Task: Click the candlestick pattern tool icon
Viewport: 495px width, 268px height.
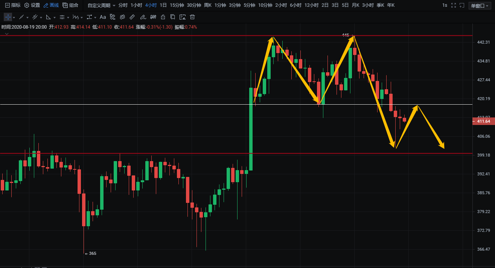Action: (153, 17)
